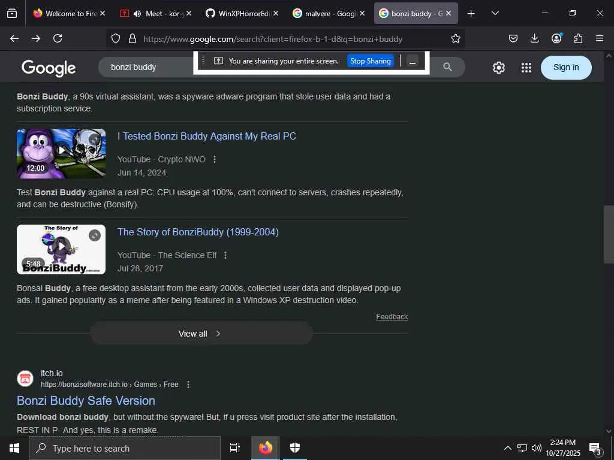The height and width of the screenshot is (460, 614).
Task: Open The Story of BonziBuddy (1999-2004) link
Action: 198,232
